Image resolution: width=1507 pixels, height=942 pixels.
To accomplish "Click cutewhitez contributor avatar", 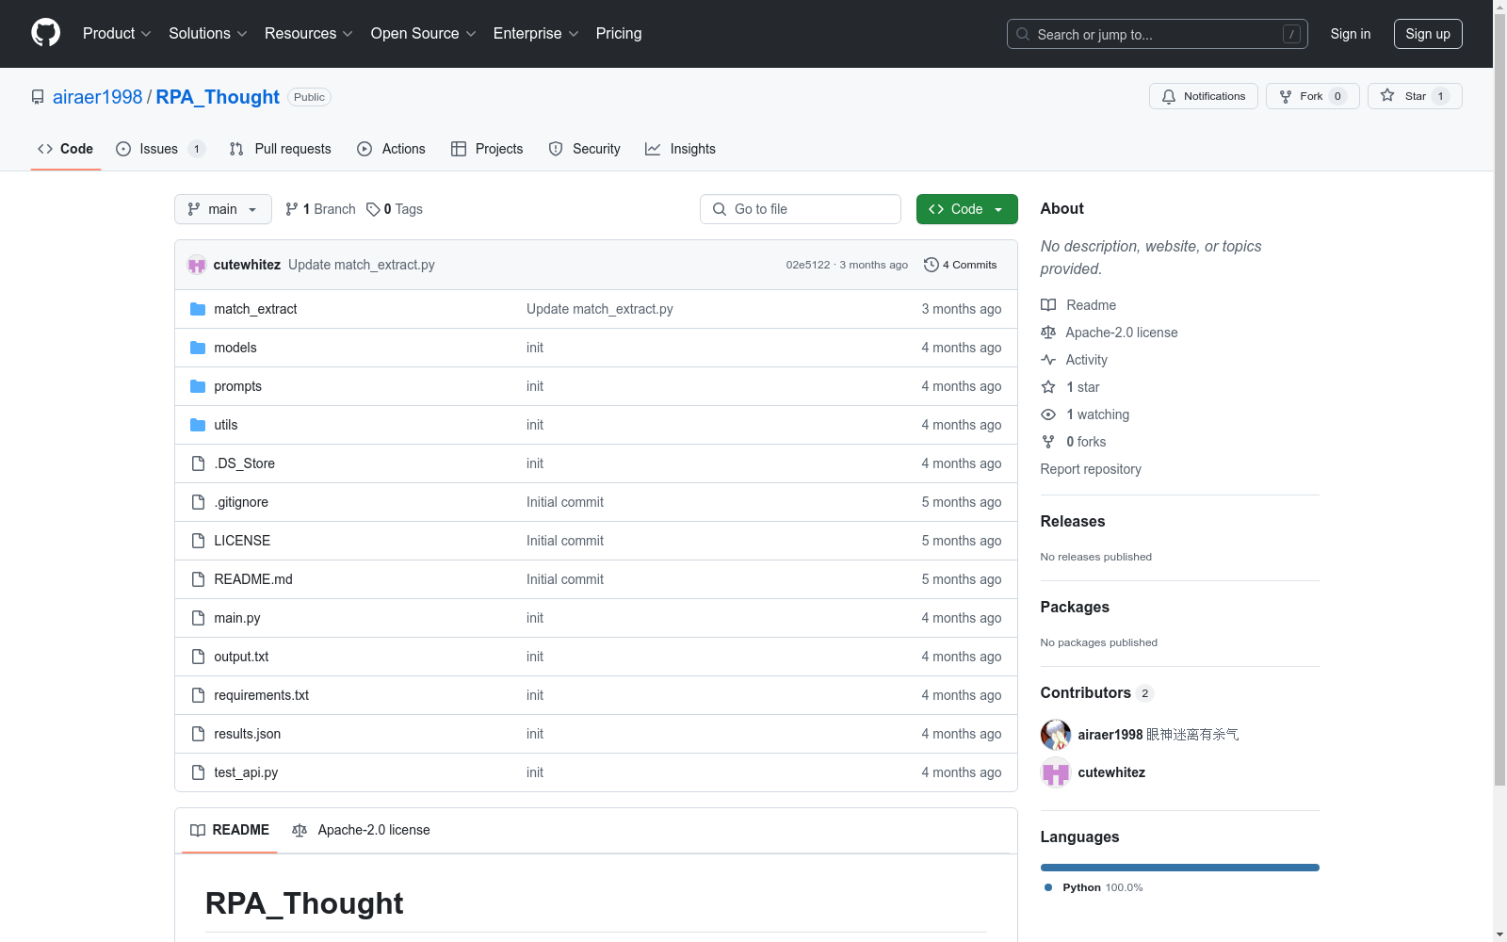I will click(x=1056, y=772).
